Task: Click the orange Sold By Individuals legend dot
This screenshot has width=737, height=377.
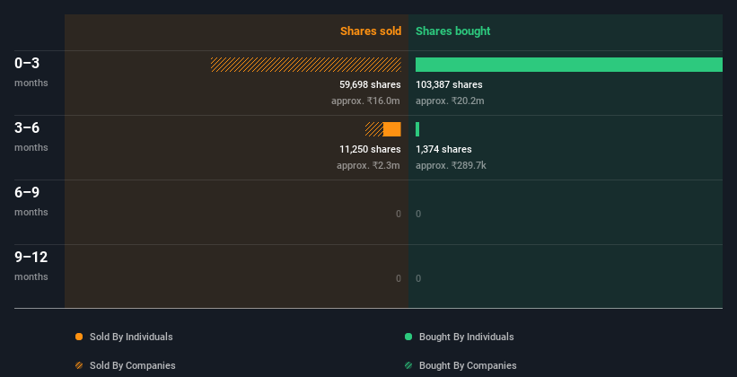Action: point(79,337)
